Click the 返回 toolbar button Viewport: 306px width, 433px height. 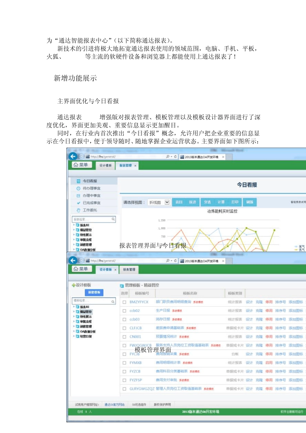click(x=179, y=202)
